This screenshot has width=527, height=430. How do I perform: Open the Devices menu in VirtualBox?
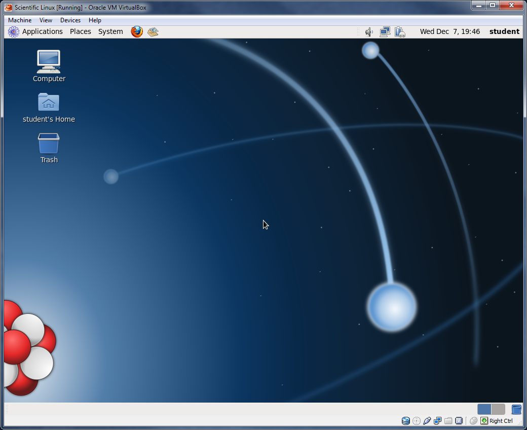[x=70, y=20]
